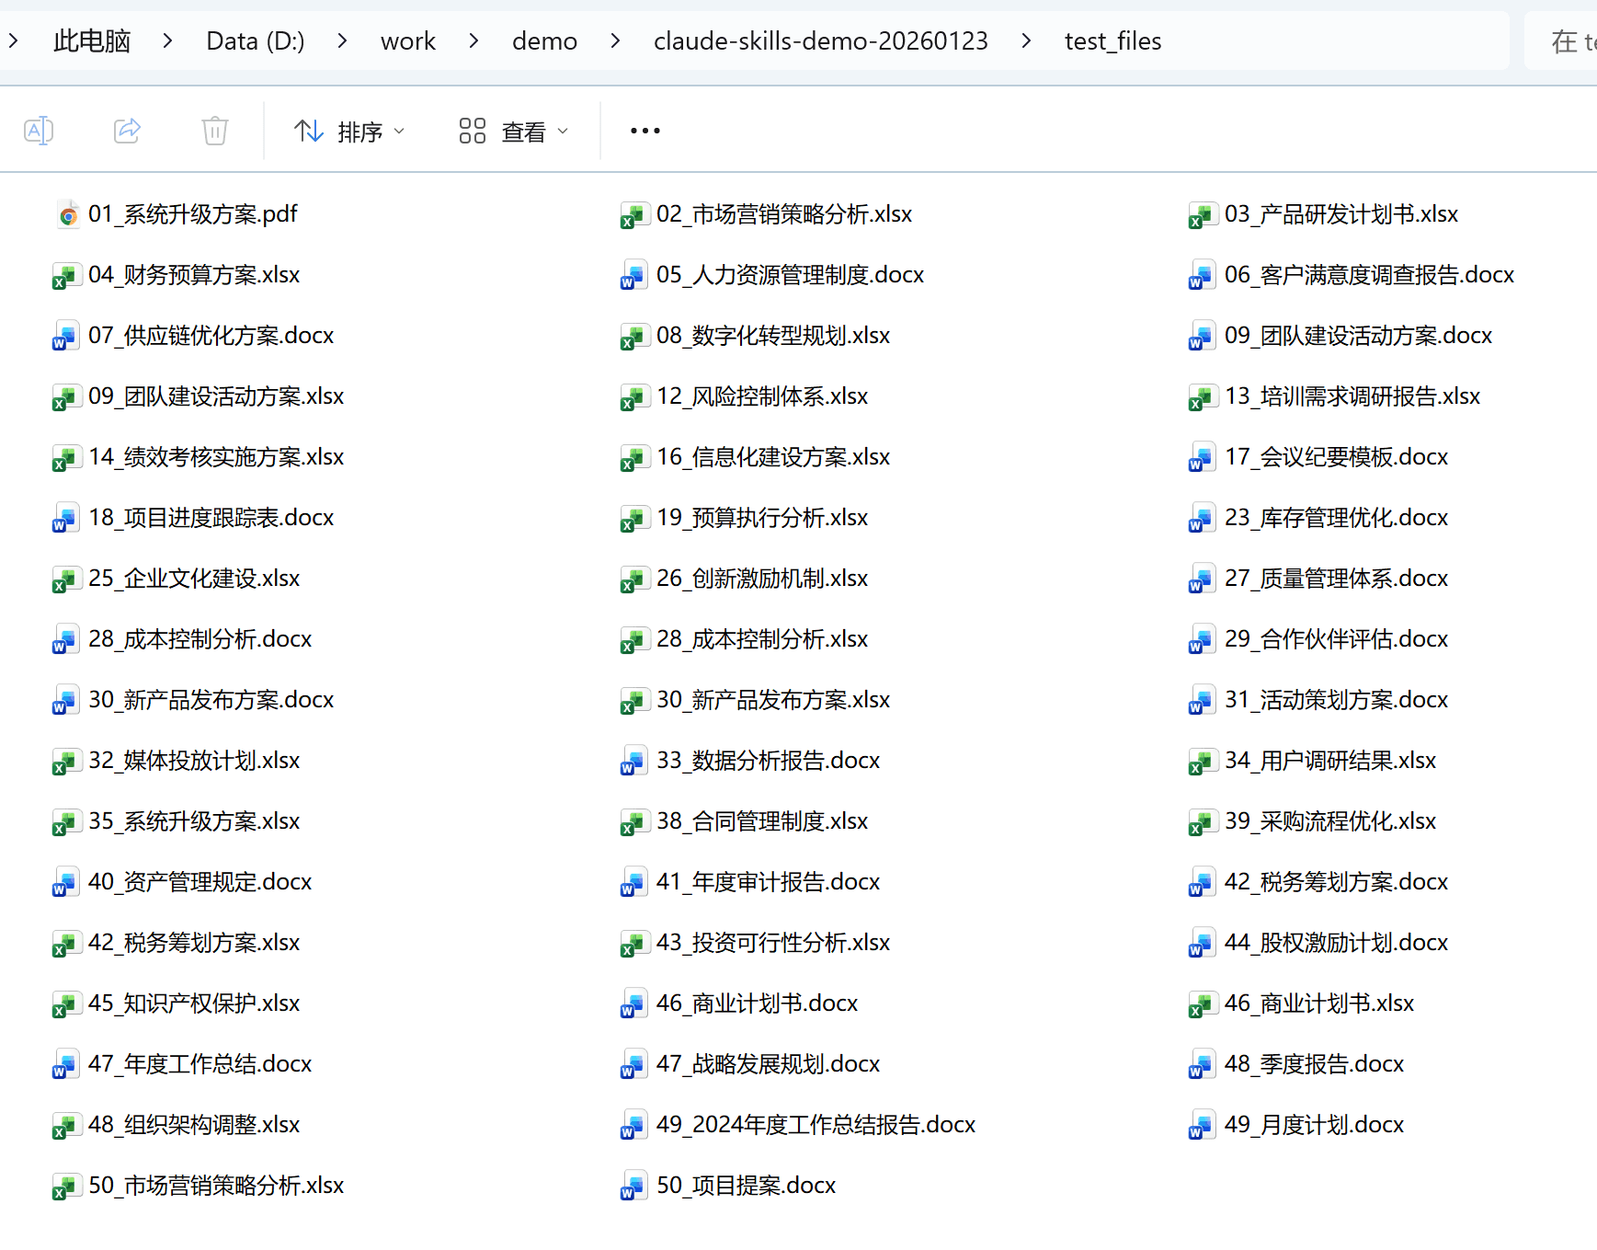Viewport: 1597px width, 1250px height.
Task: Click the Excel icon of 02_市场营销策略分析.xlsx
Action: pyautogui.click(x=634, y=215)
